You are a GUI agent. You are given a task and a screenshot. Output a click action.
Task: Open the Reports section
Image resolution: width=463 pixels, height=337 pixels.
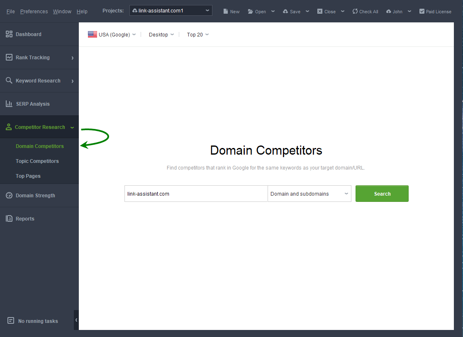pyautogui.click(x=24, y=218)
